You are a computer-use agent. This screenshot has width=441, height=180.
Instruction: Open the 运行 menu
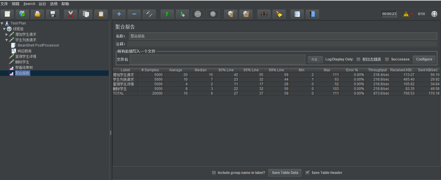pyautogui.click(x=42, y=4)
